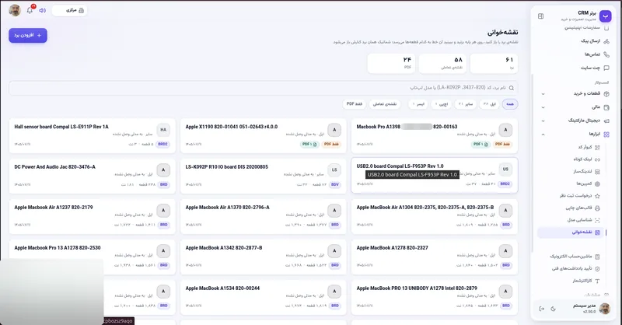Click the ۵۸ interactive schematics stat card
622x325 pixels.
(x=442, y=64)
